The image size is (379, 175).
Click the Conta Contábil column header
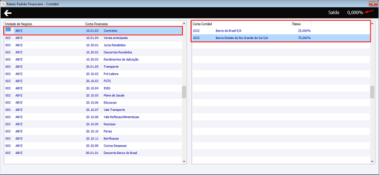click(242, 24)
